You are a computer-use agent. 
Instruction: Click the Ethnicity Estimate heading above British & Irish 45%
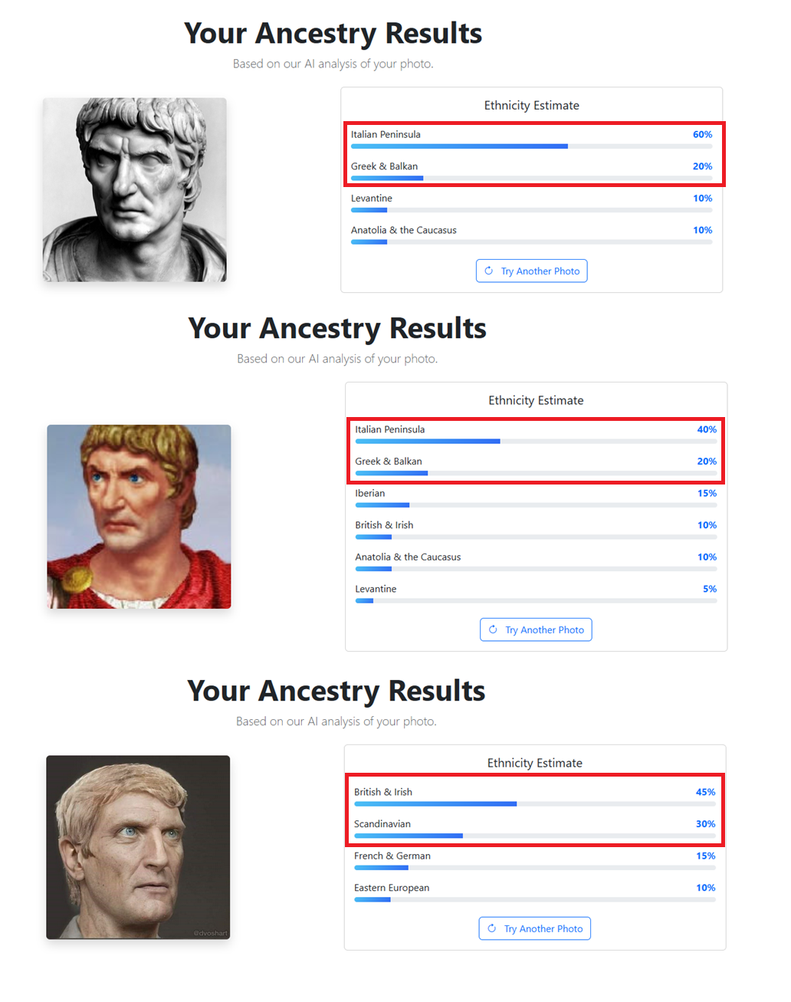(535, 763)
